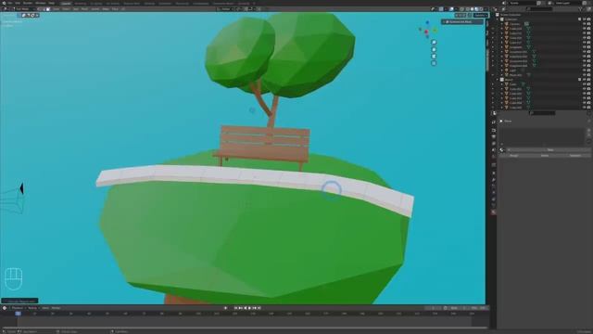Screen dimensions: 593x334
Task: Enable edge select mode in viewport header
Action: (44, 9)
